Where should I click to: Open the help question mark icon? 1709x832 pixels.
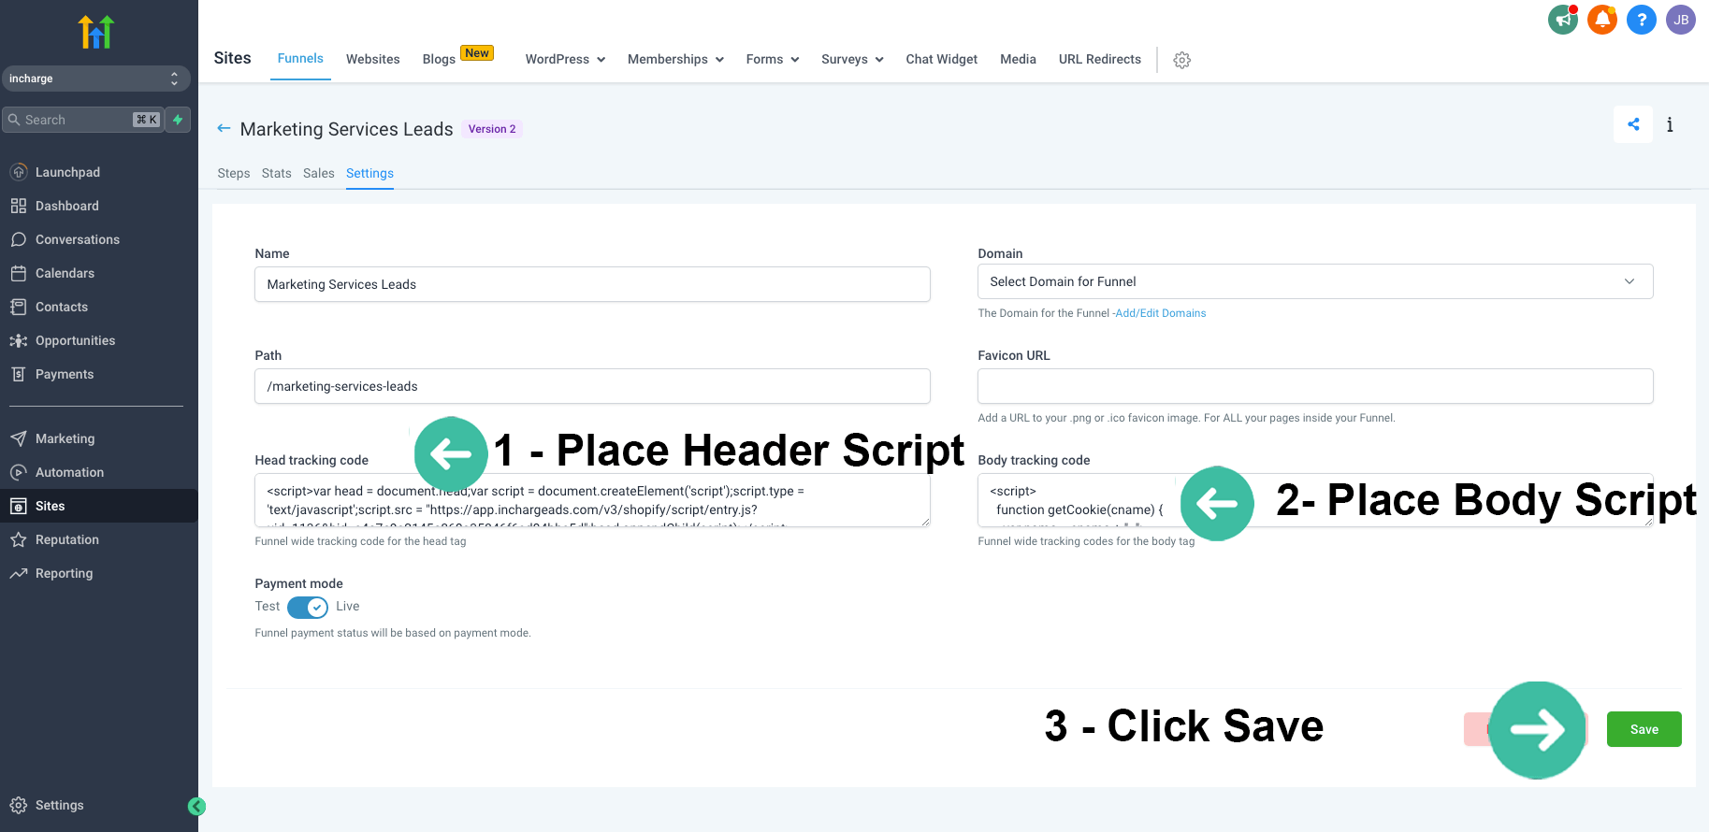point(1642,20)
